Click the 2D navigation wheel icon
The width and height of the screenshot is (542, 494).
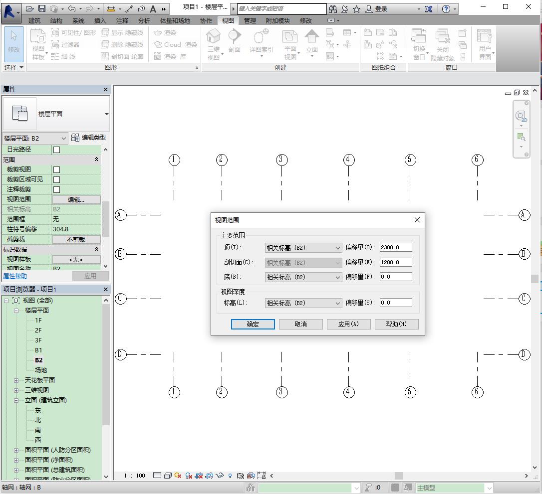point(521,116)
